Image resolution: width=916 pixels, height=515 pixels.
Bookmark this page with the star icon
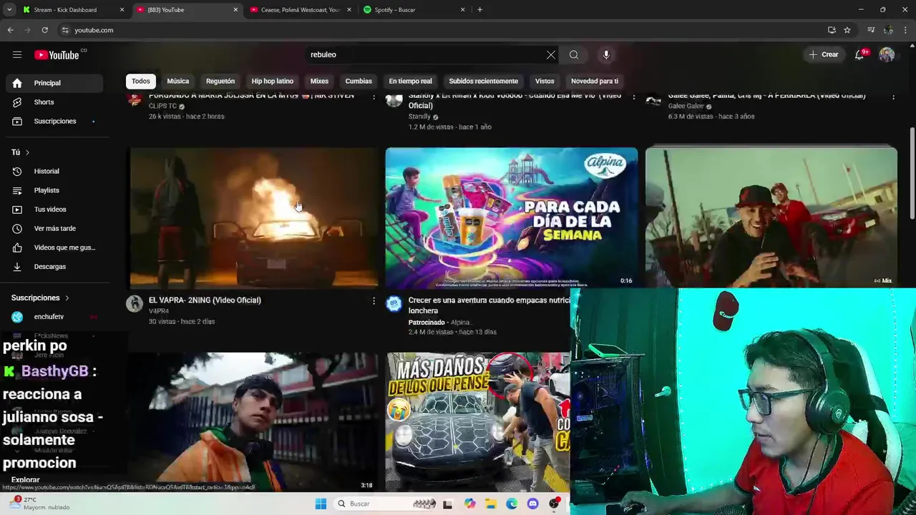pyautogui.click(x=847, y=30)
